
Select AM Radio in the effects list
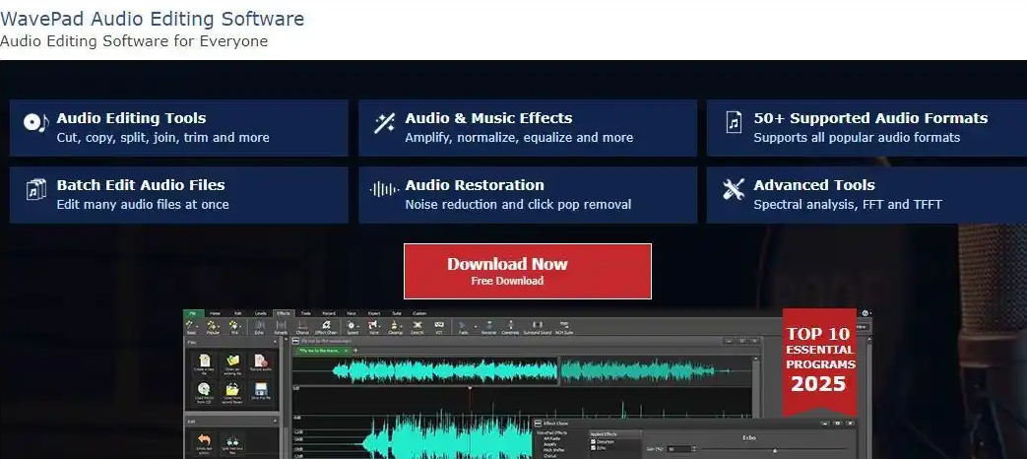551,438
